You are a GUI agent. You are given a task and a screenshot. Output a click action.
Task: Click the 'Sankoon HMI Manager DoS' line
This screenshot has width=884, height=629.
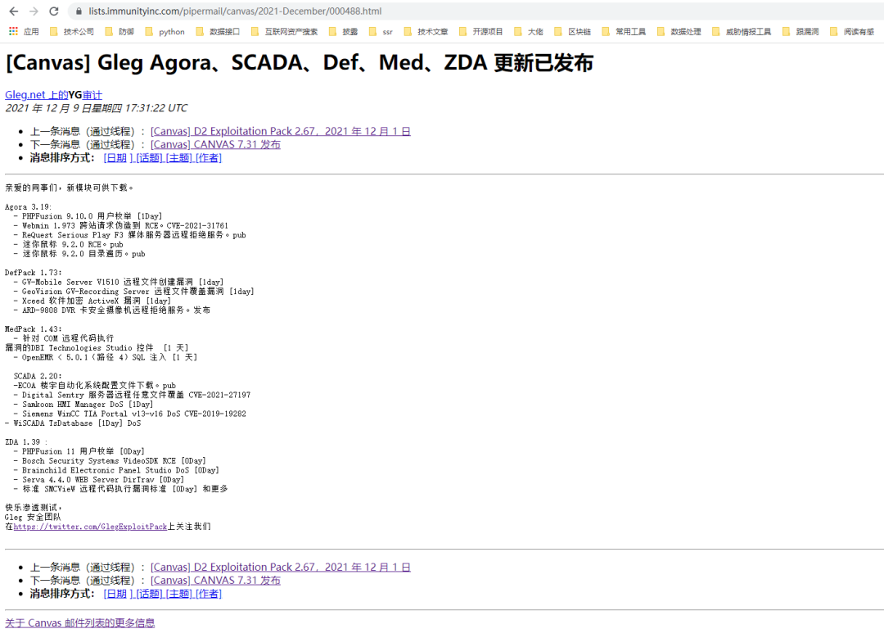tap(83, 405)
